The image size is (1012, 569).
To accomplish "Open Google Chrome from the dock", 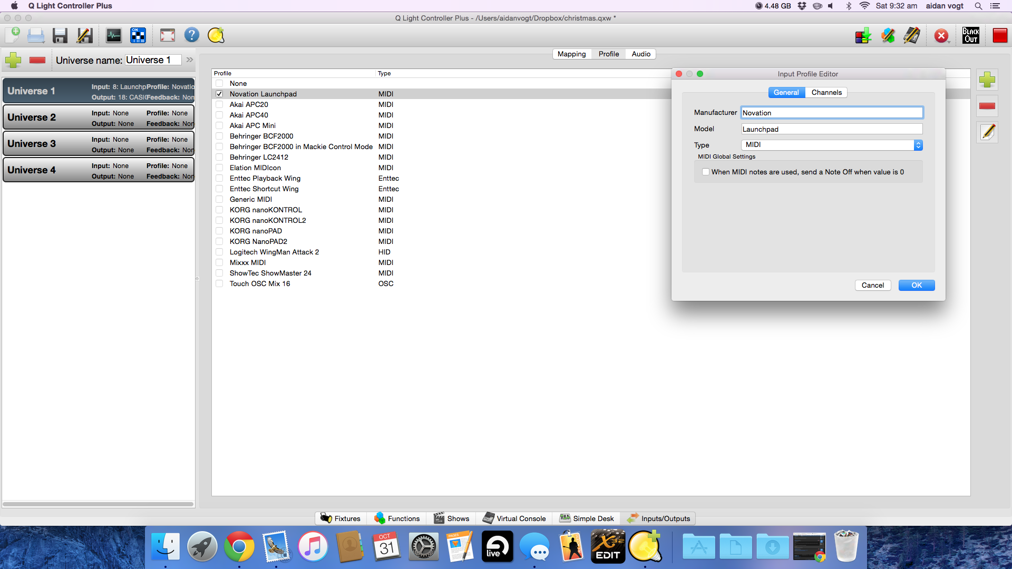I will tap(239, 547).
